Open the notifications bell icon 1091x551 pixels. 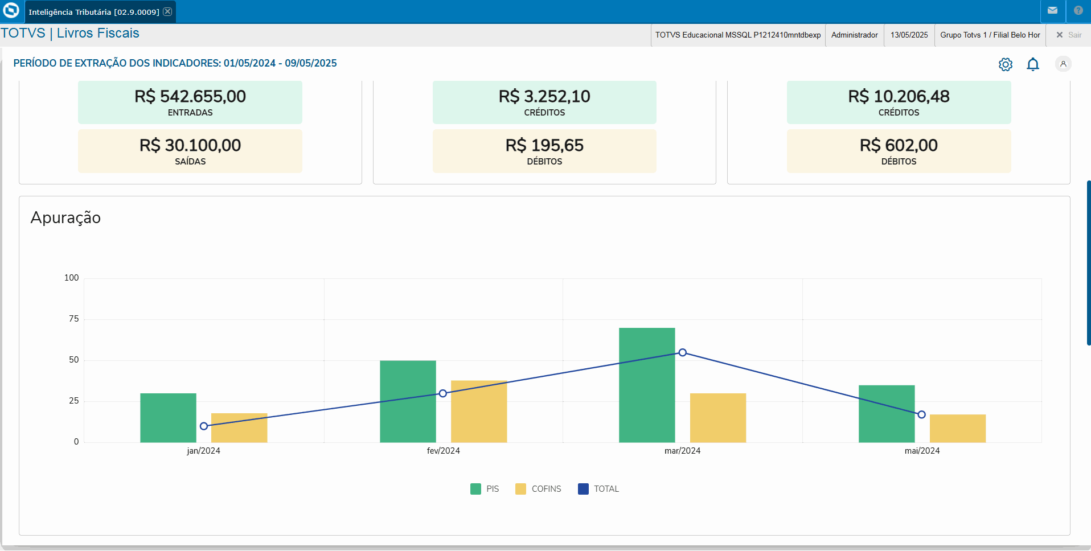(1033, 64)
